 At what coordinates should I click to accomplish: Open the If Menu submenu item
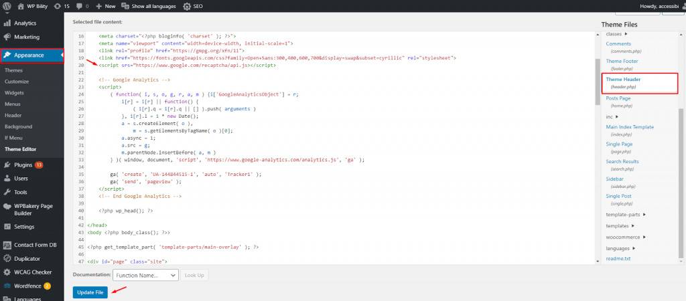13,138
